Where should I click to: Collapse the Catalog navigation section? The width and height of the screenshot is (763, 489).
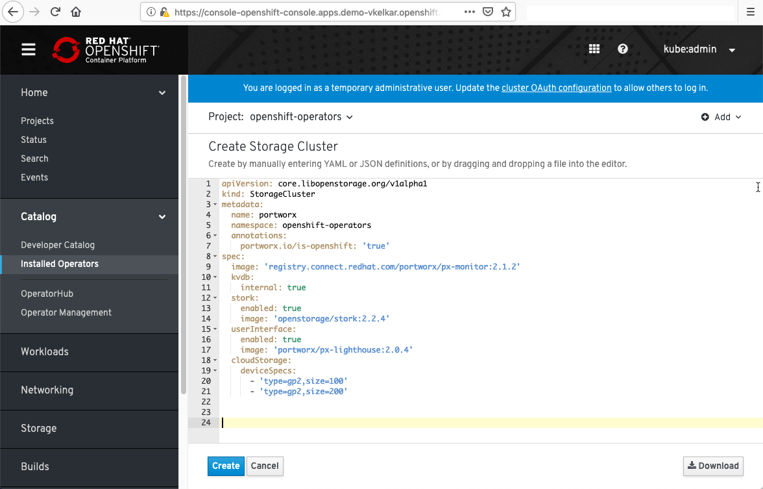click(162, 217)
